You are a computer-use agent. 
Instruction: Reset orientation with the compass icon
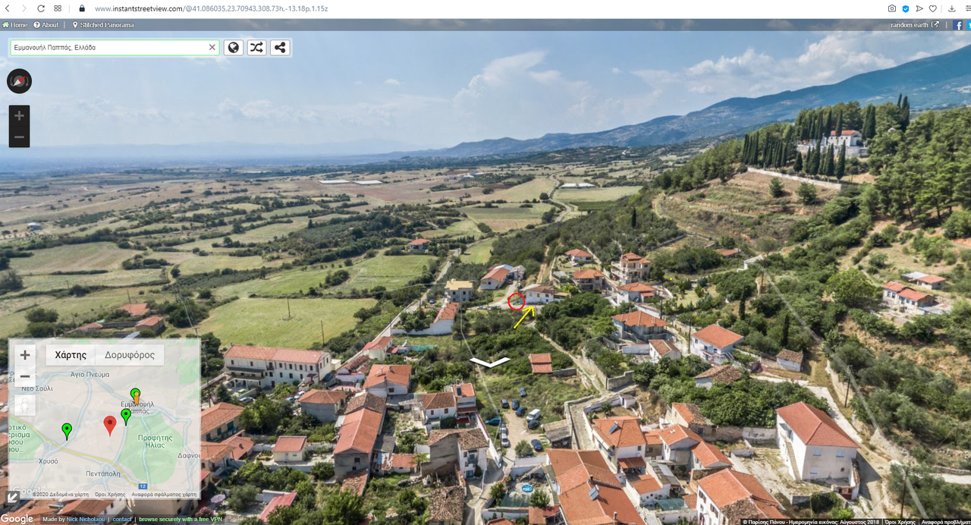(19, 81)
